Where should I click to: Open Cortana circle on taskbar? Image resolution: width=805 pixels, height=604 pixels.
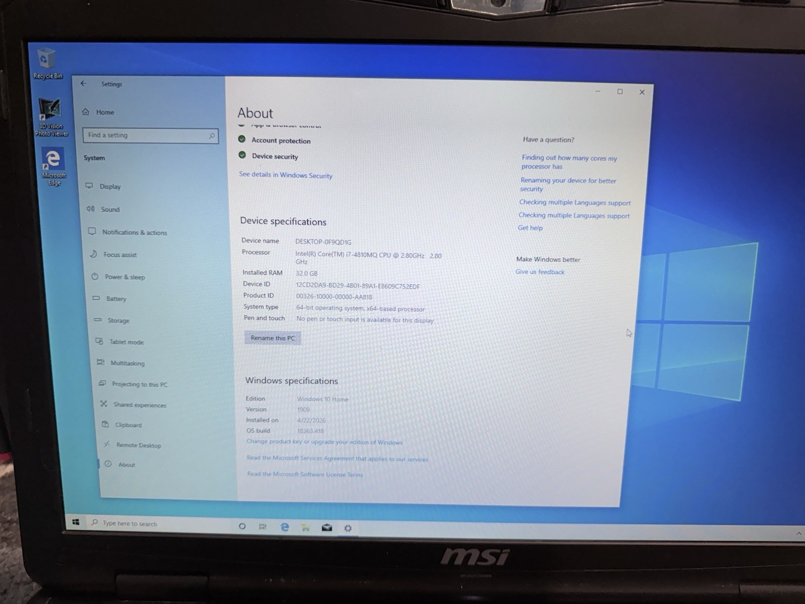click(x=242, y=526)
